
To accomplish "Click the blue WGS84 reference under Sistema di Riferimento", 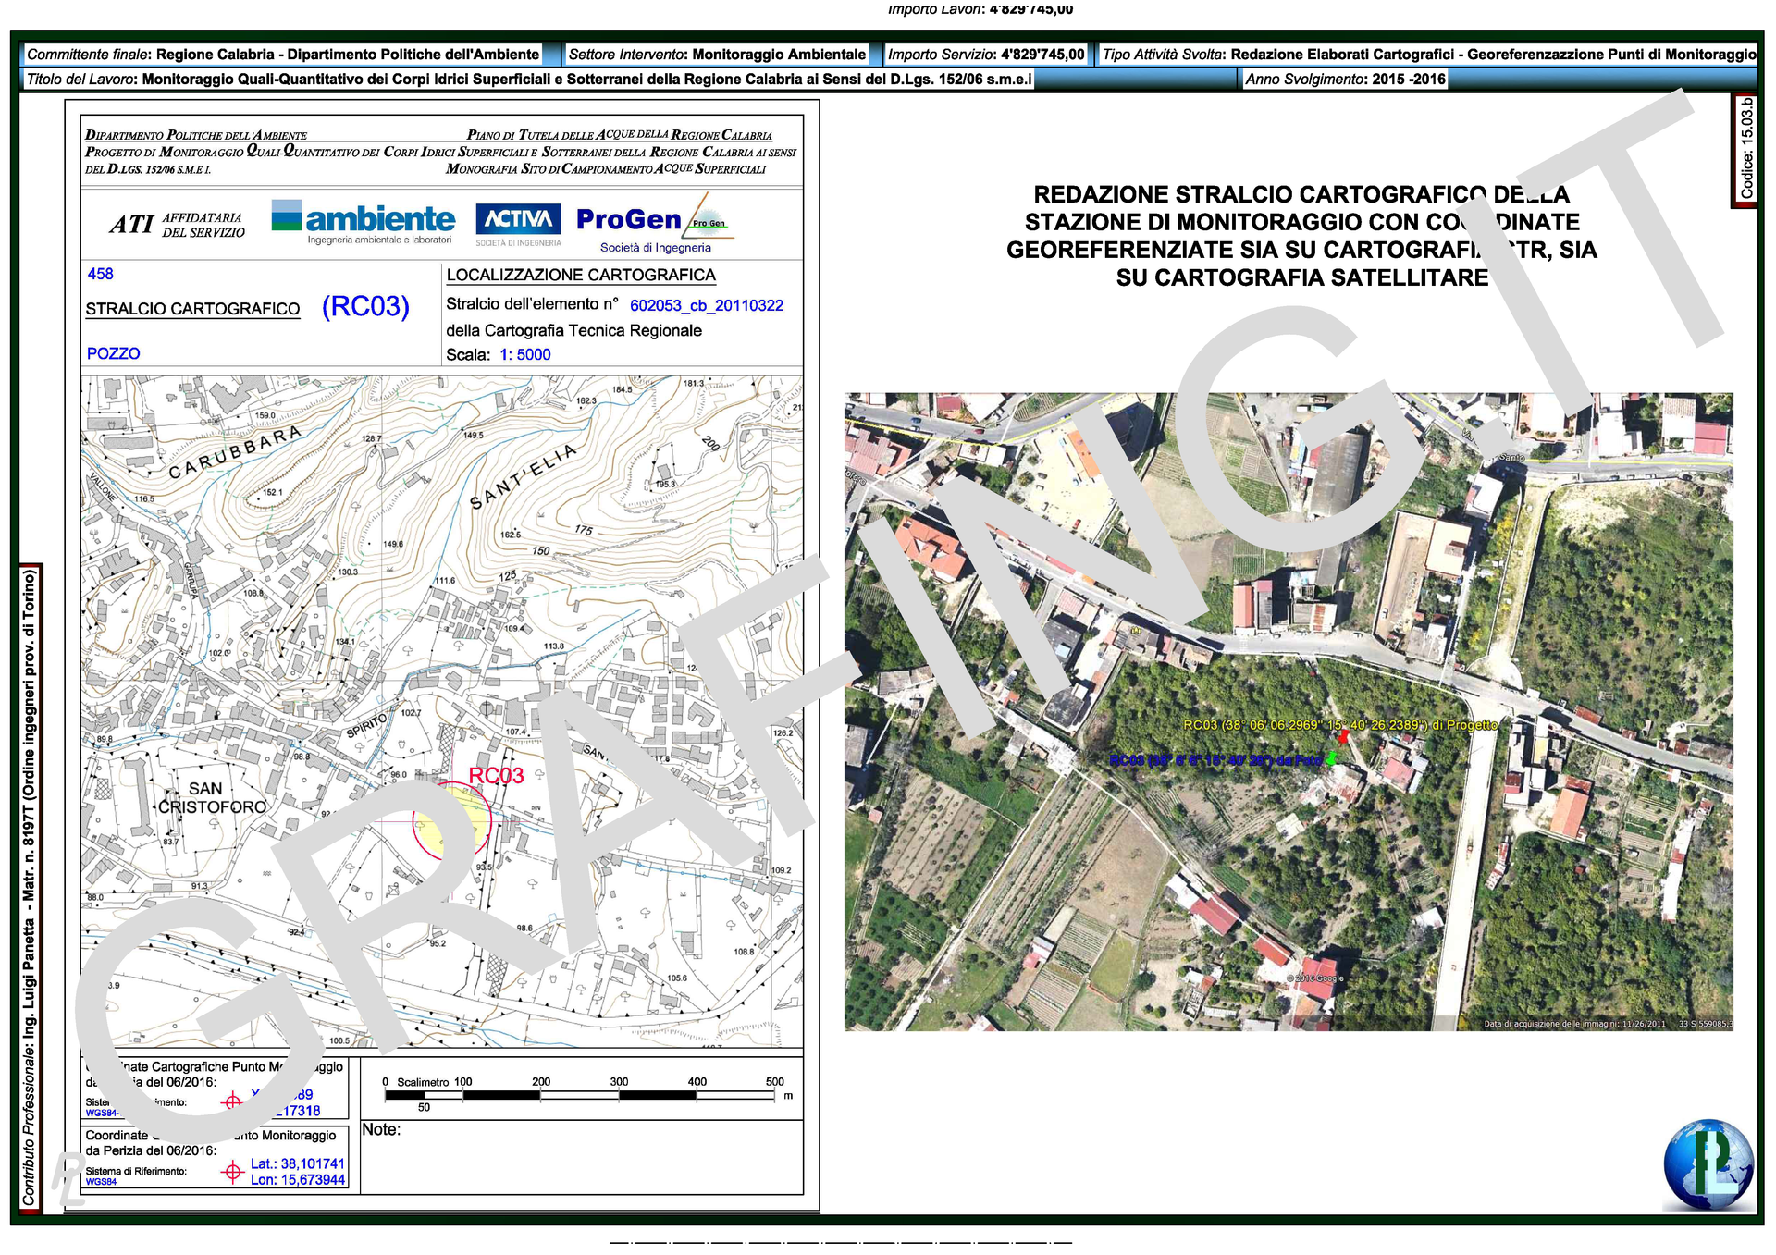I will pyautogui.click(x=101, y=1182).
